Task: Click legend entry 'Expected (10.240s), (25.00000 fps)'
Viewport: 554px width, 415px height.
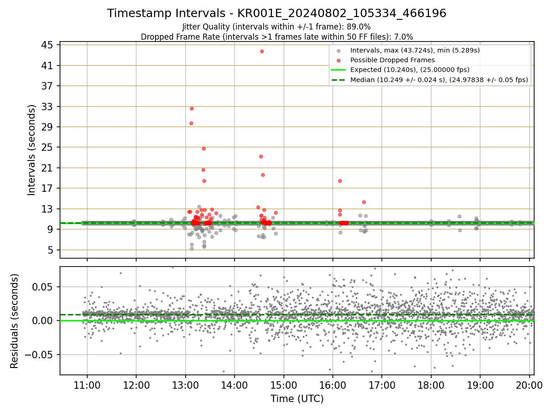Action: click(x=410, y=70)
